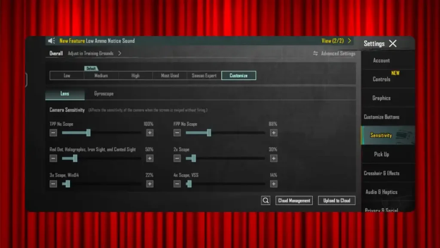This screenshot has height=248, width=440.
Task: Expand the Adjust in Training Grounds chevron
Action: (119, 54)
